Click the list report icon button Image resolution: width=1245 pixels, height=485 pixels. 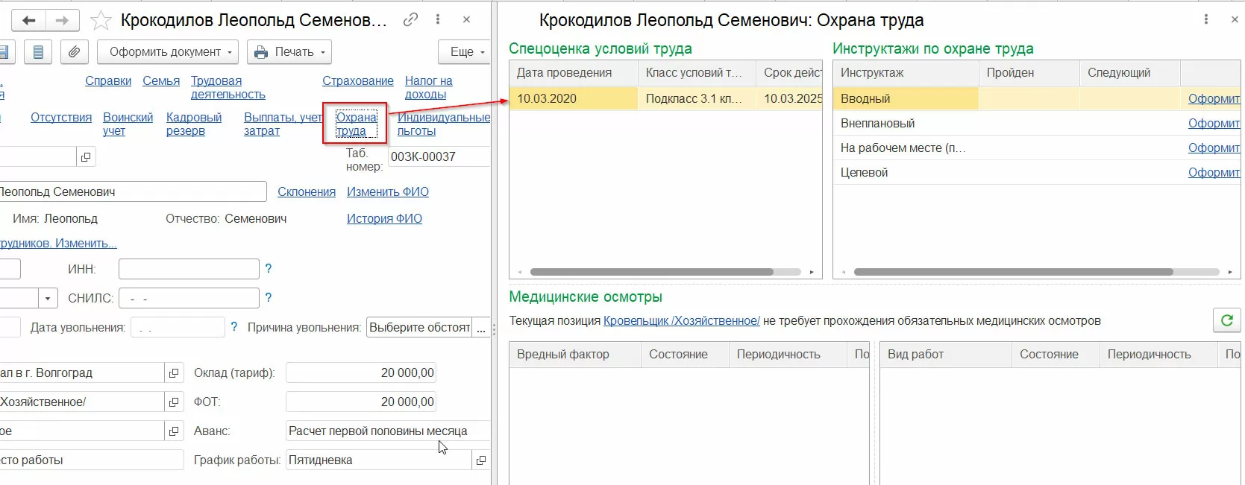[38, 52]
